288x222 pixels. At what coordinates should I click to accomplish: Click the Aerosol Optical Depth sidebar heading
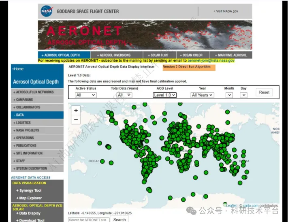coord(36,82)
